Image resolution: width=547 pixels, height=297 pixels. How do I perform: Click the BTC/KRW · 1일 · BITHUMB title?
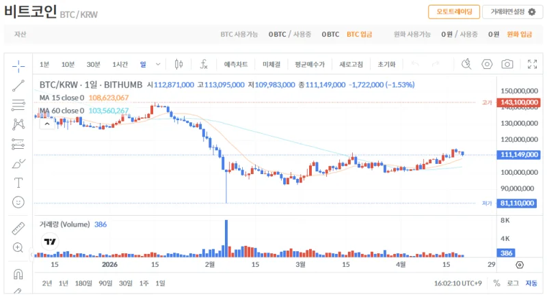coord(91,85)
